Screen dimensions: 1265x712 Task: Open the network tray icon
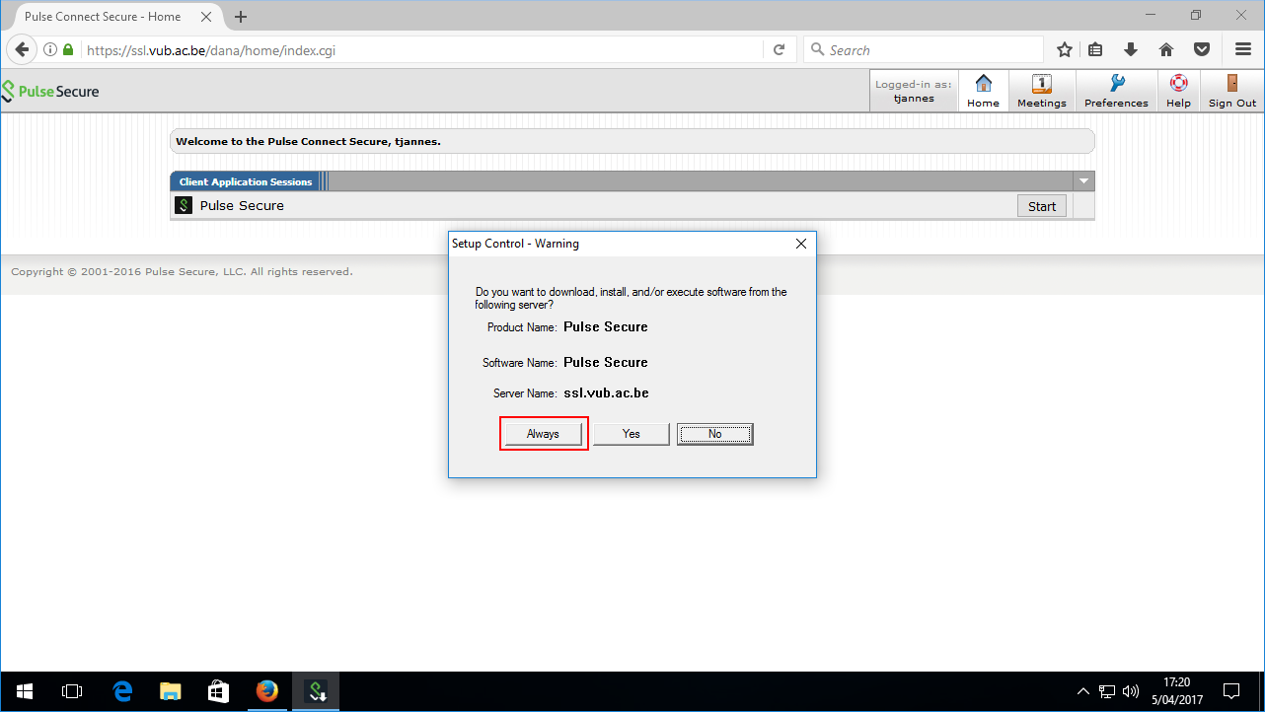1107,691
